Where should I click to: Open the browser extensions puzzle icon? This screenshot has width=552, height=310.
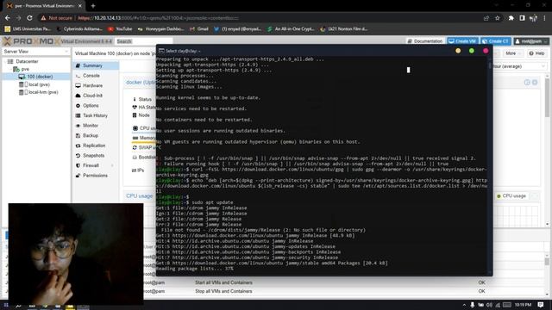[511, 18]
